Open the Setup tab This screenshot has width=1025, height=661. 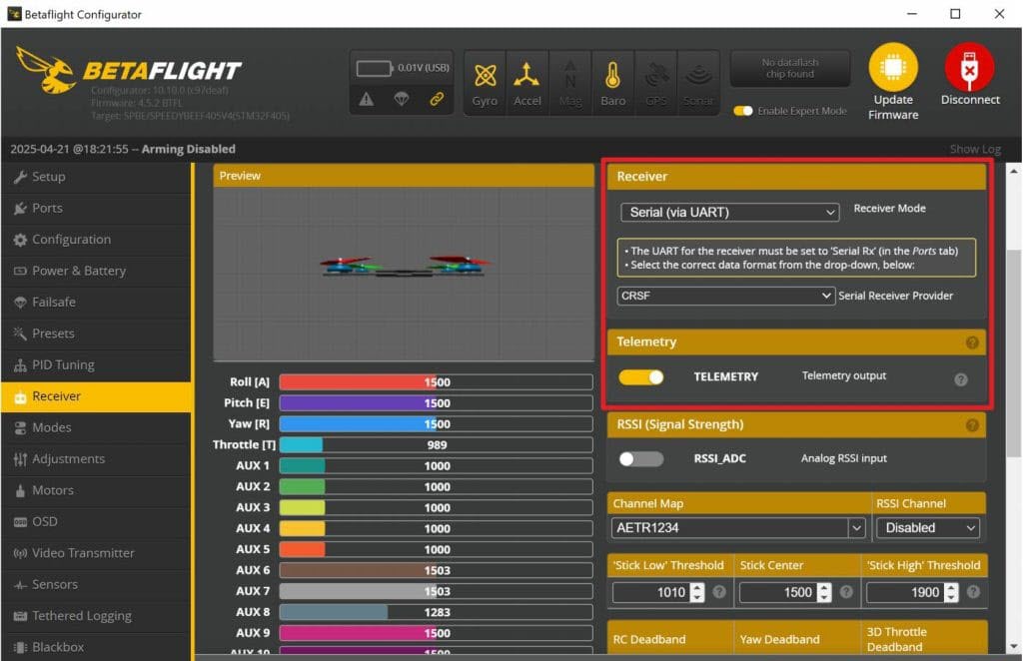click(96, 177)
